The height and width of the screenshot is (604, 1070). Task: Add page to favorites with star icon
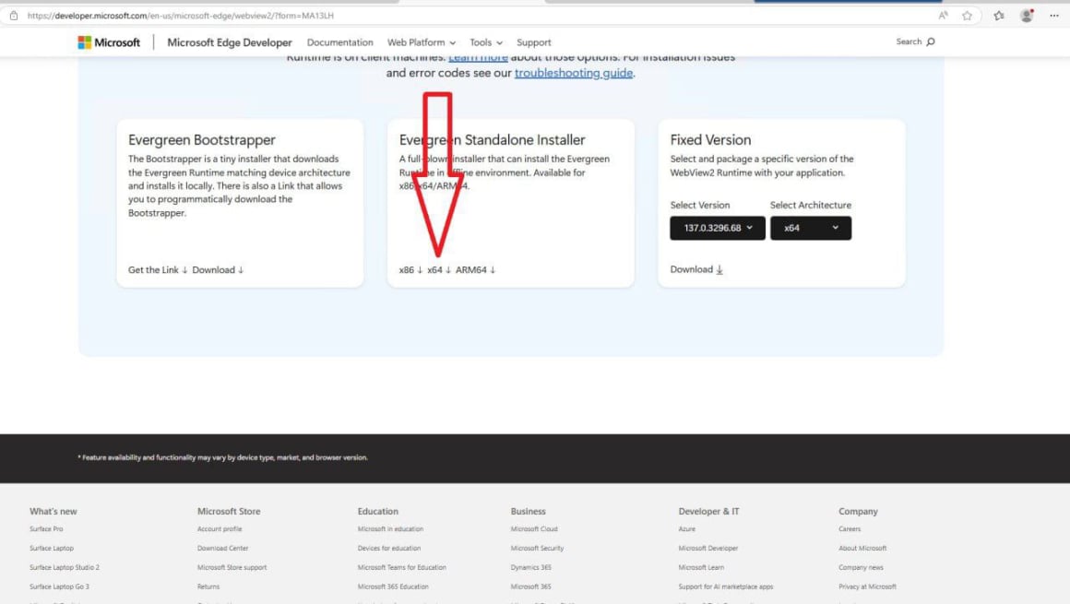coord(967,16)
